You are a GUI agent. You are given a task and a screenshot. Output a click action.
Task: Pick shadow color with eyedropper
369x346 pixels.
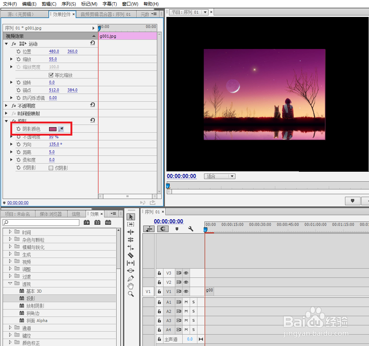(61, 129)
